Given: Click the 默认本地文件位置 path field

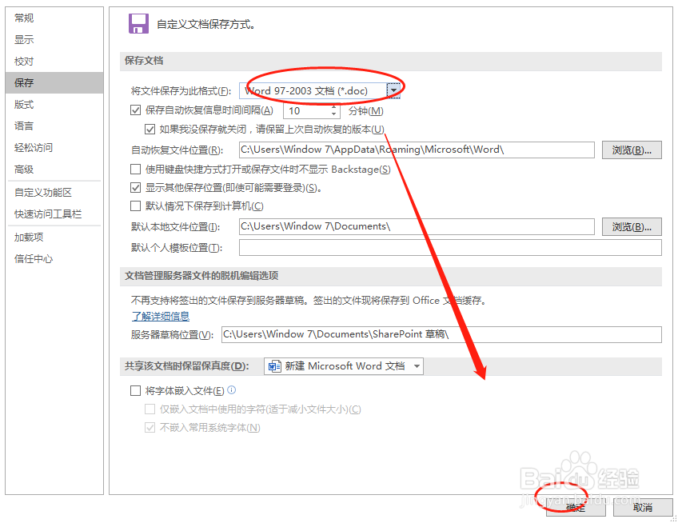Looking at the screenshot, I should [417, 226].
